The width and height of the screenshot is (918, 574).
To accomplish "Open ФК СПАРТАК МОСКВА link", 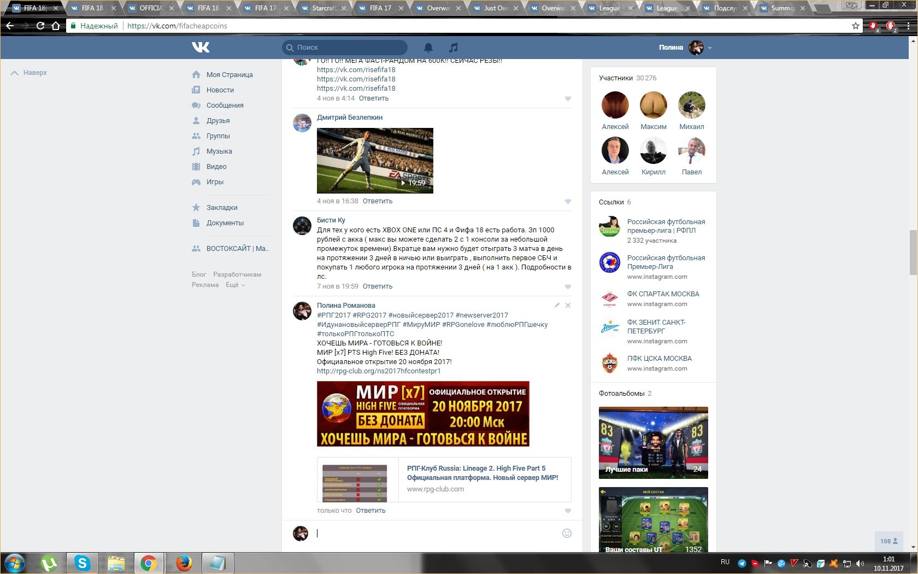I will [x=663, y=294].
